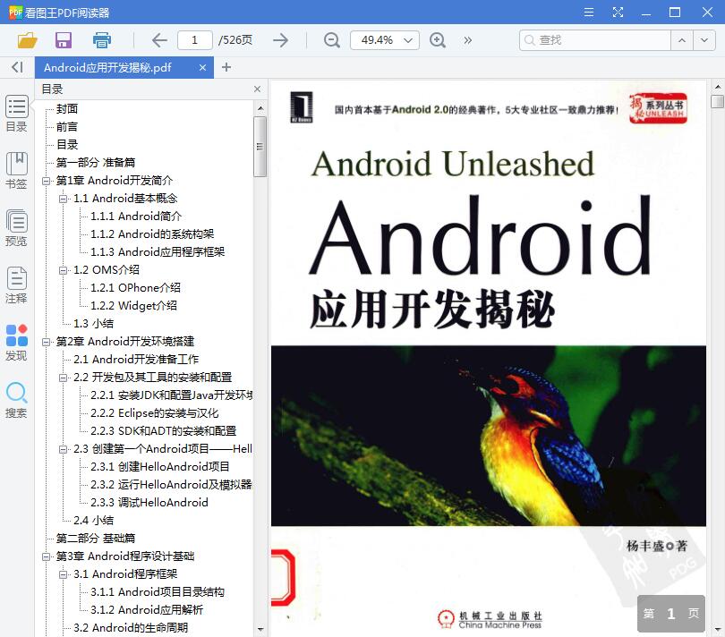Image resolution: width=725 pixels, height=637 pixels.
Task: Open the 书签 bookmarks sidebar panel
Action: click(17, 171)
